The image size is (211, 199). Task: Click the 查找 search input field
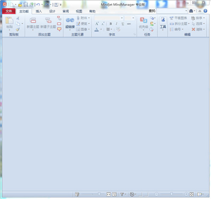click(172, 11)
